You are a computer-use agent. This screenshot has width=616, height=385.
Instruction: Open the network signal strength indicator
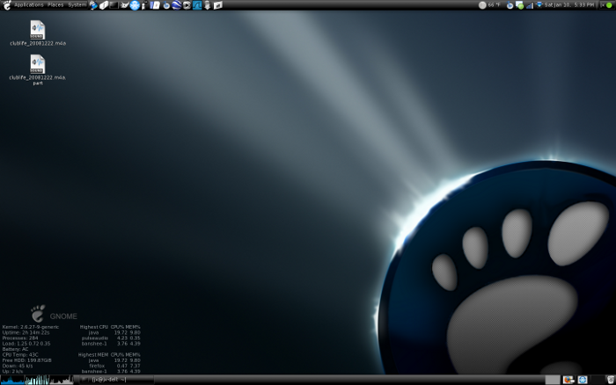tap(530, 5)
